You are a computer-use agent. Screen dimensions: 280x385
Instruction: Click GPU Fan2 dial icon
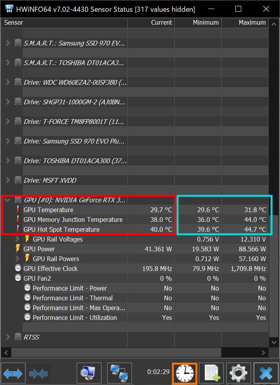[18, 278]
